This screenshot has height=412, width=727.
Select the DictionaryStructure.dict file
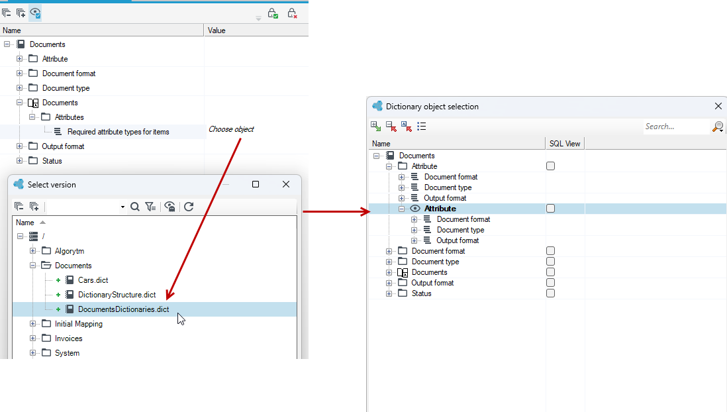click(x=117, y=295)
